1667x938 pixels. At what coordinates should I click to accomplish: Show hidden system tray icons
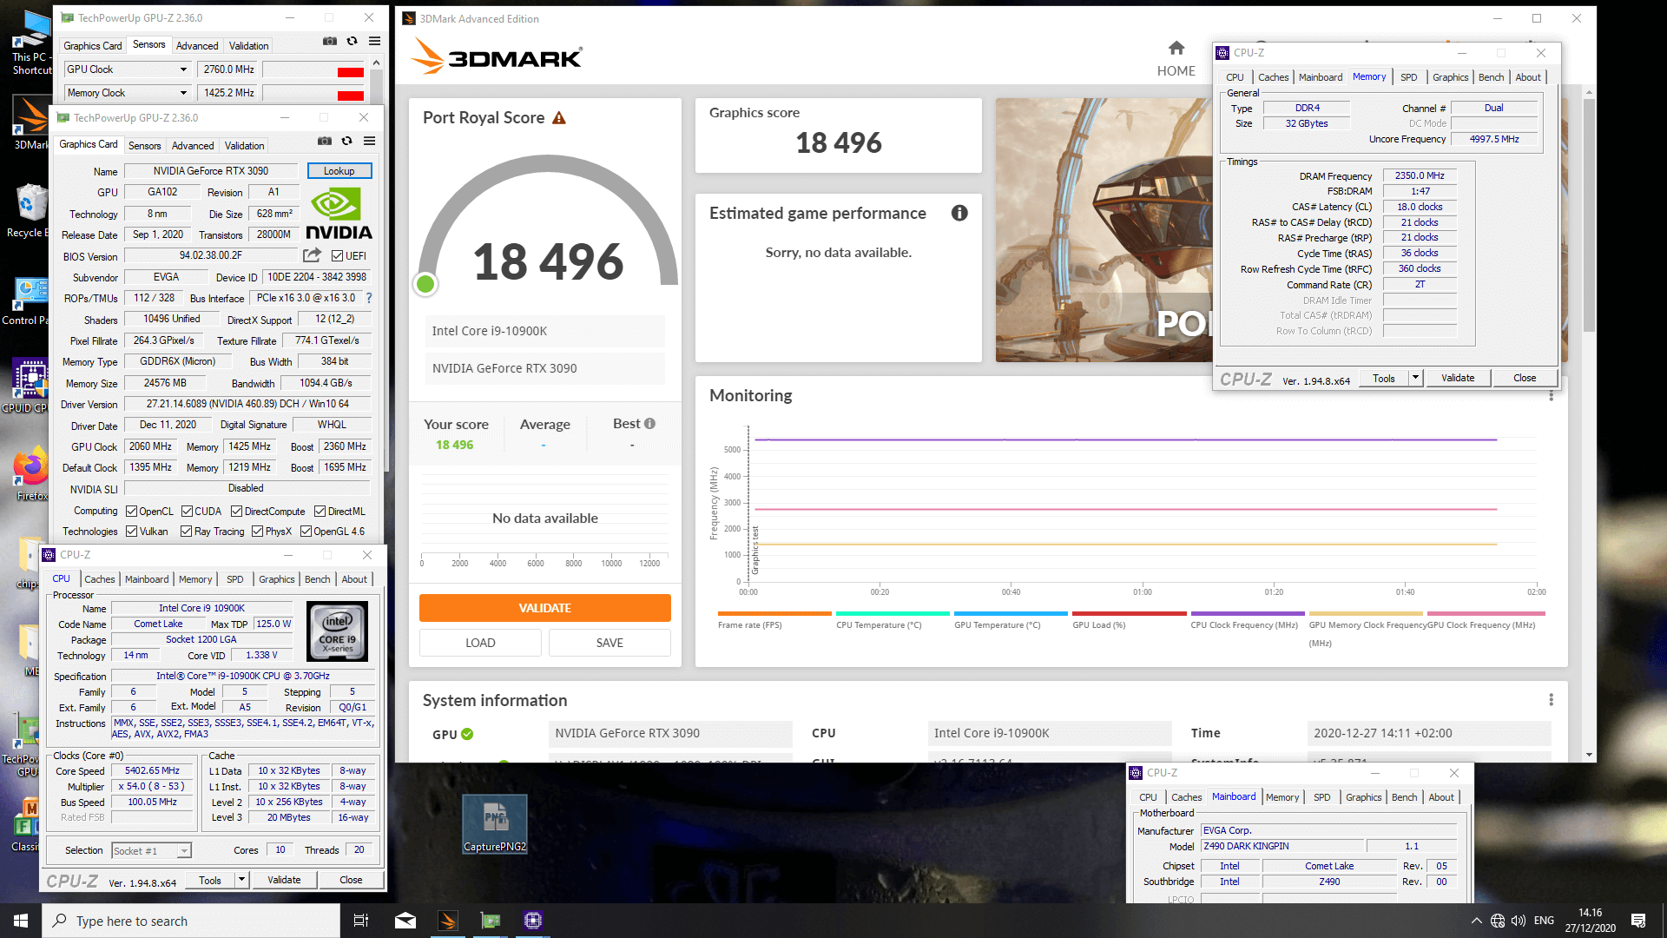tap(1476, 921)
